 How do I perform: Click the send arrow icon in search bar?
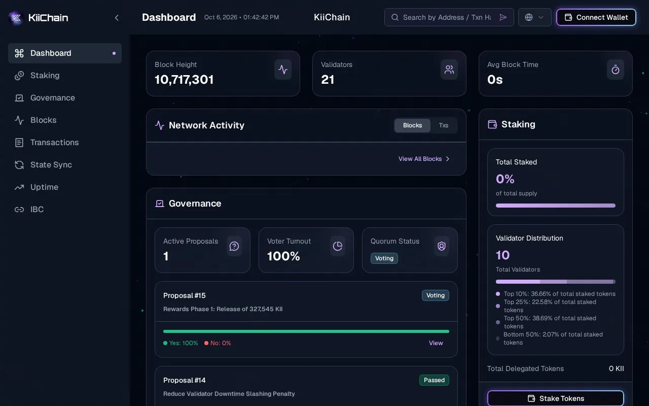tap(503, 17)
